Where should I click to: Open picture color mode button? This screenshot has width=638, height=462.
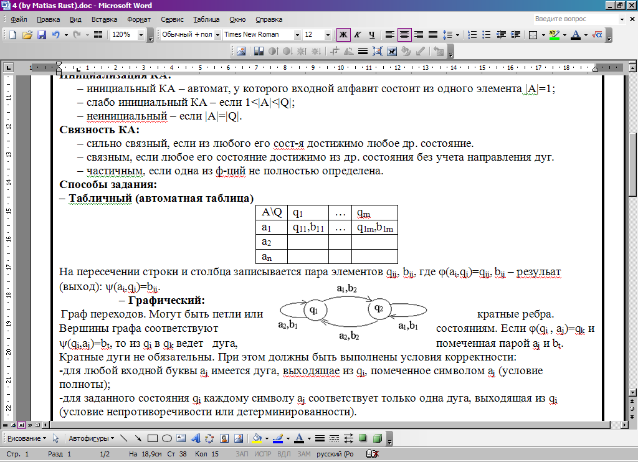point(259,51)
